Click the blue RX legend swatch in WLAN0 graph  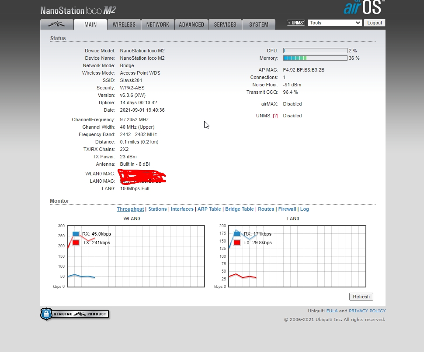click(76, 234)
